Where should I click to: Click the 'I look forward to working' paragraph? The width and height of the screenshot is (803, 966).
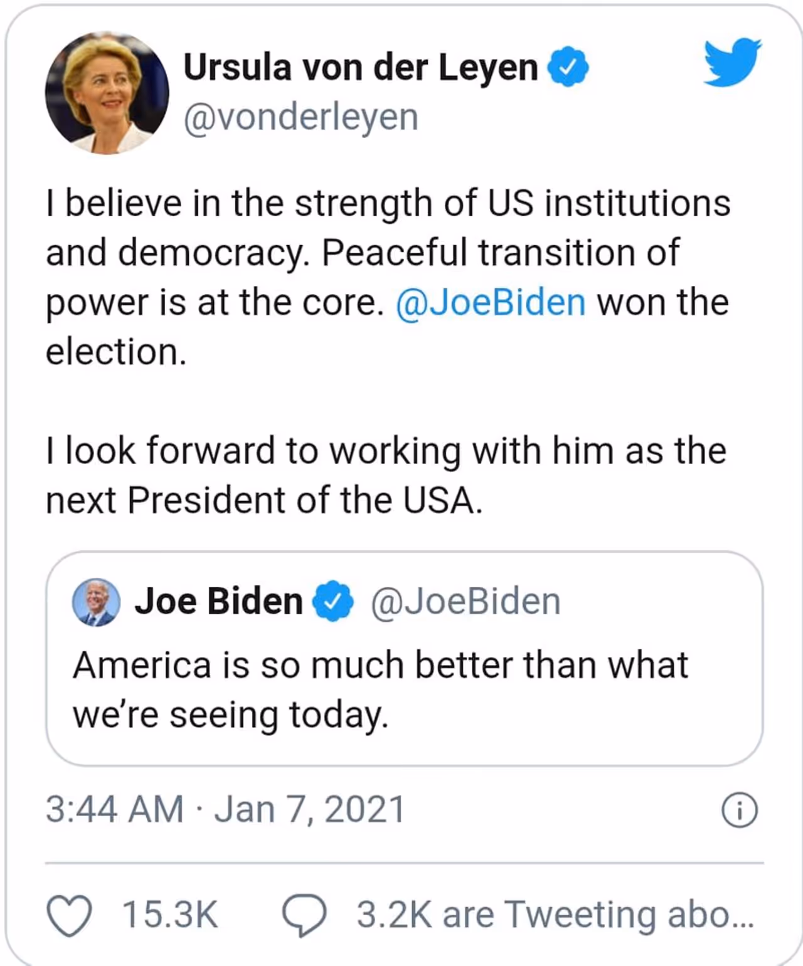point(386,475)
